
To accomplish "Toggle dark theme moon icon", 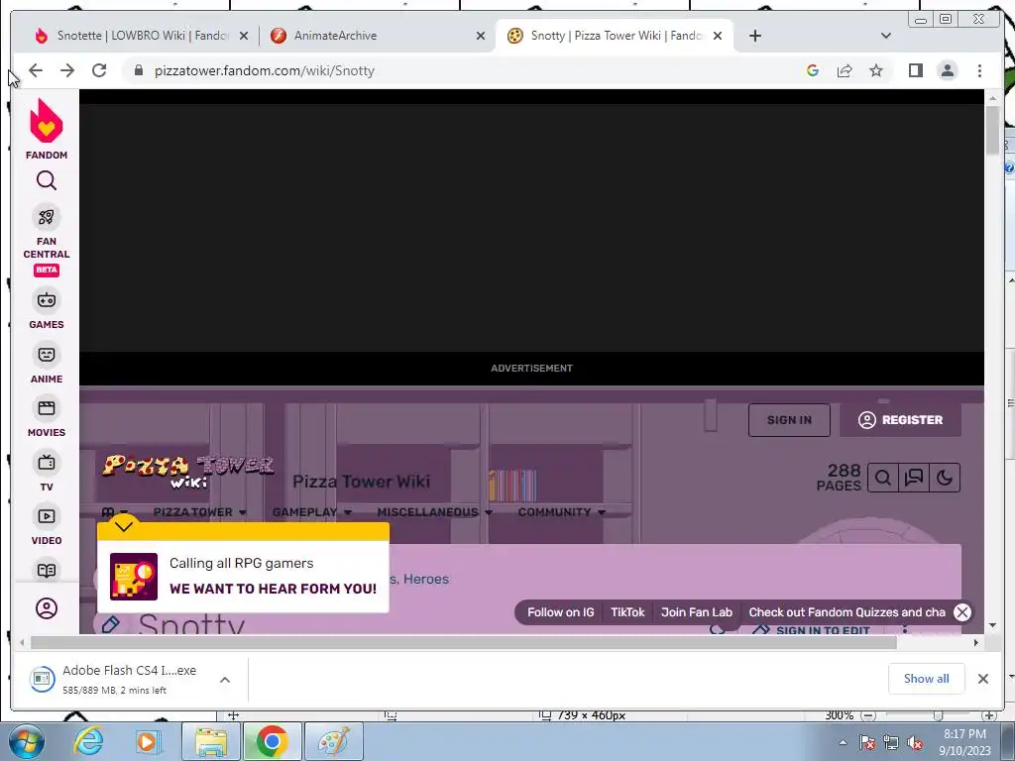I will [x=945, y=479].
